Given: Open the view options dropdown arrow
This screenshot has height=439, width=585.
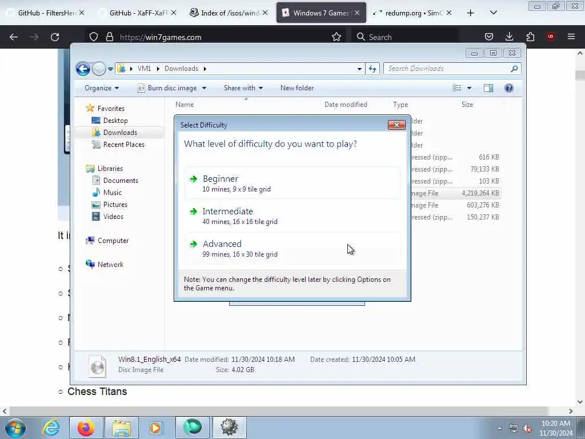Looking at the screenshot, I should (469, 89).
